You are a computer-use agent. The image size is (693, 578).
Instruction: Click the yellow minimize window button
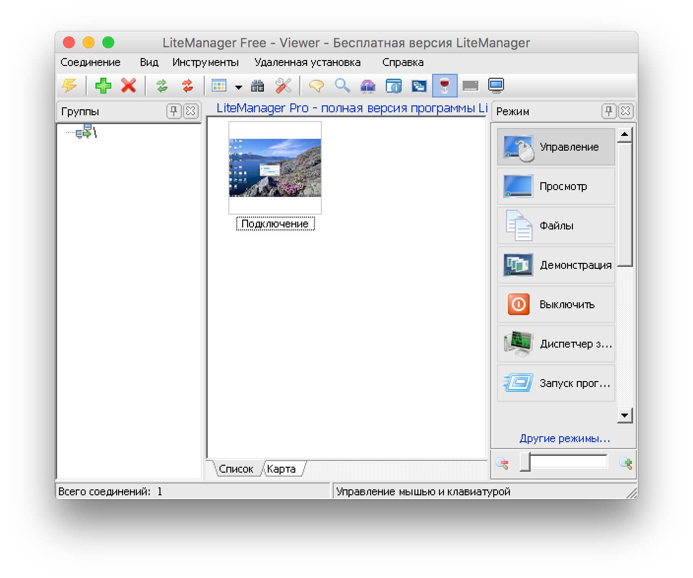pyautogui.click(x=89, y=43)
